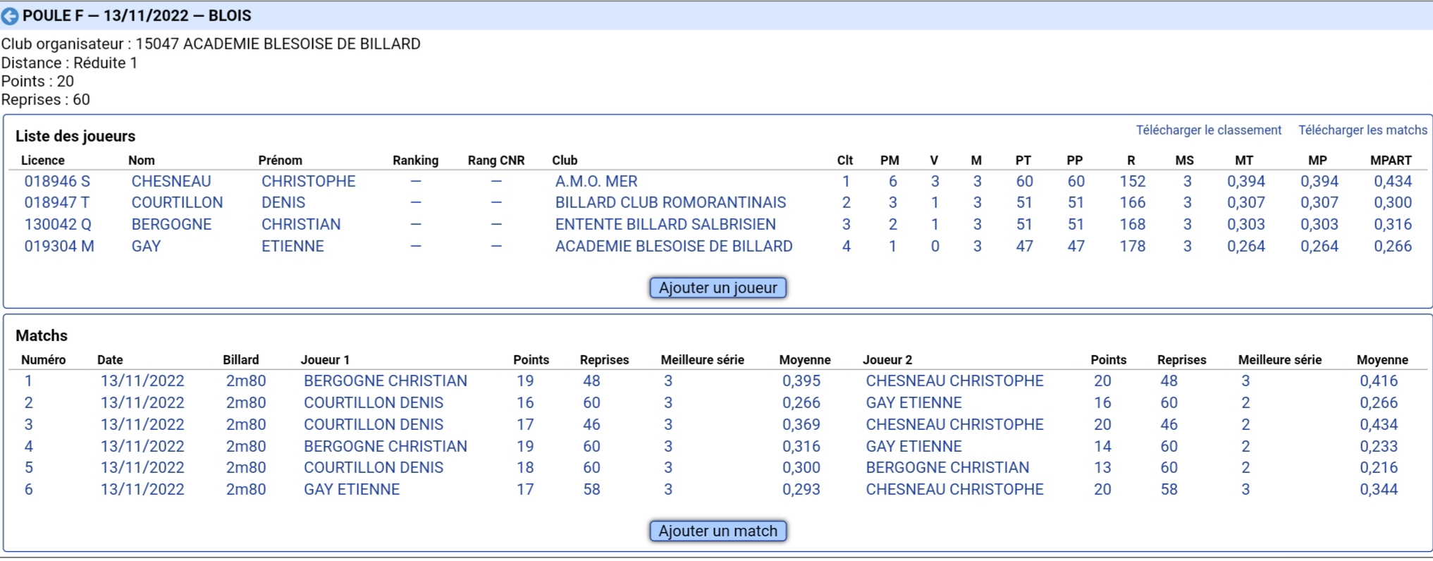Open match number 1
The width and height of the screenshot is (1433, 561).
(28, 381)
